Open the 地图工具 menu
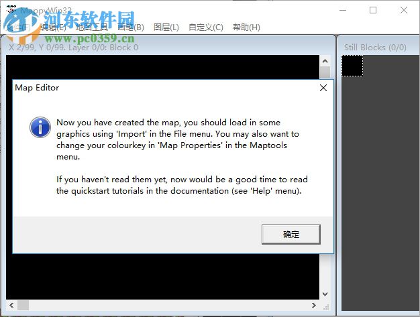Image resolution: width=420 pixels, height=317 pixels. tap(92, 27)
